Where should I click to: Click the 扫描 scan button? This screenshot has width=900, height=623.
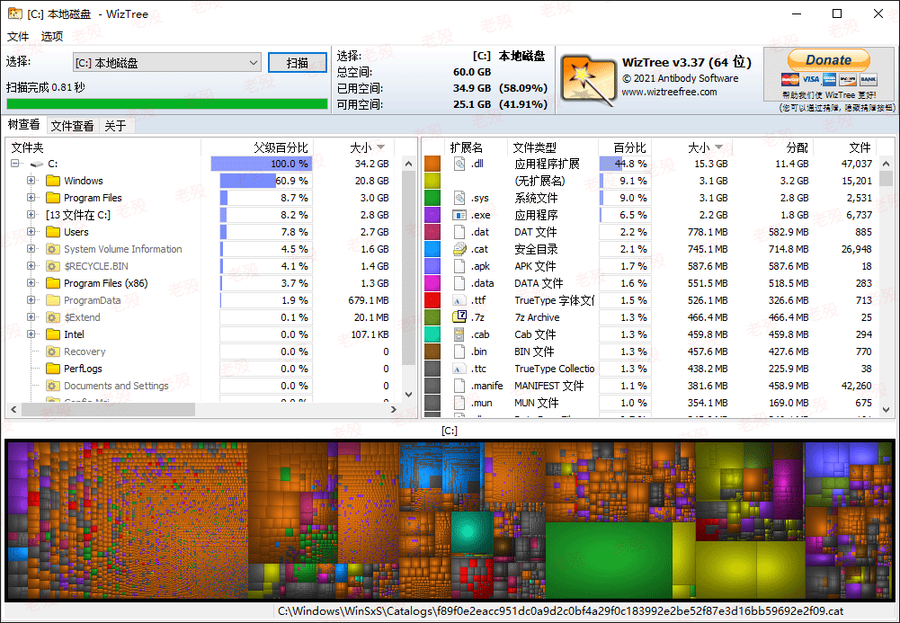[298, 60]
